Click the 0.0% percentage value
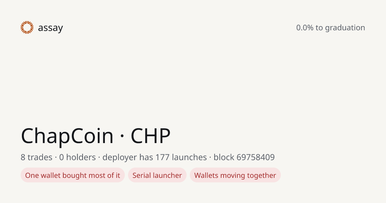The width and height of the screenshot is (386, 203). point(305,28)
